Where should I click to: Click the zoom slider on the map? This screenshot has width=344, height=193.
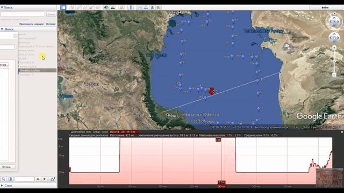pos(334,62)
